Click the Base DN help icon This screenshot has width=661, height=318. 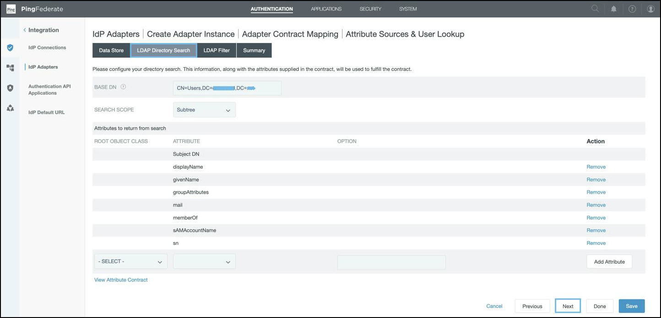123,87
